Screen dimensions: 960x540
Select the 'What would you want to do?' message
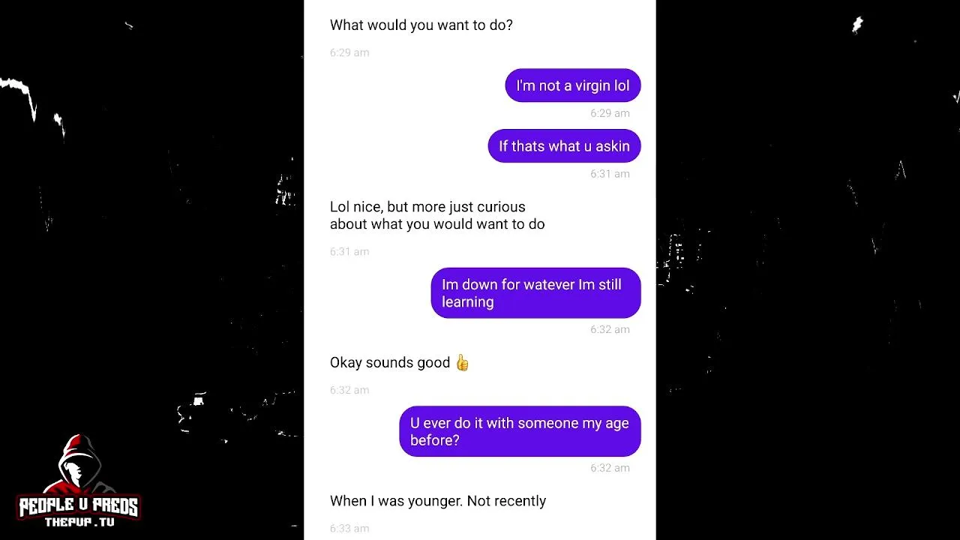[x=421, y=25]
